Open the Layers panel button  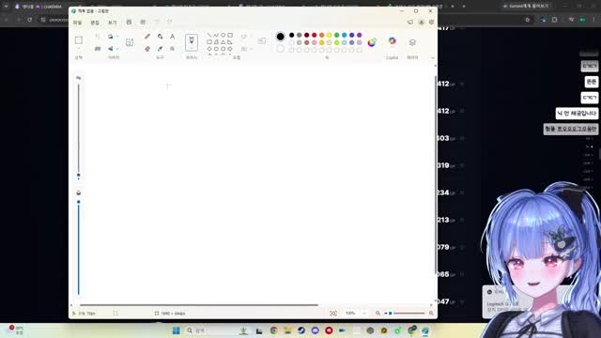pos(412,42)
